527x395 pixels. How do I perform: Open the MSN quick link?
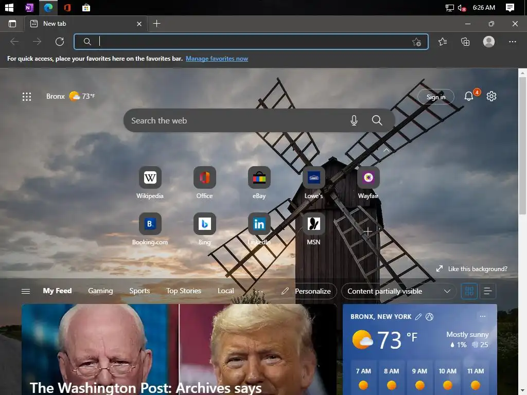point(313,229)
